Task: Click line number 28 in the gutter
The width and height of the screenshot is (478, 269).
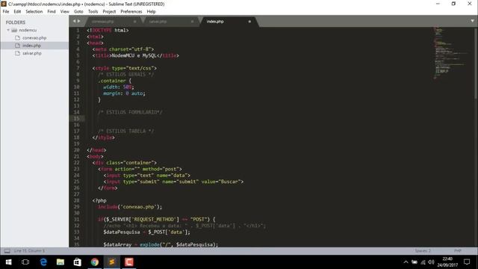Action: click(76, 200)
